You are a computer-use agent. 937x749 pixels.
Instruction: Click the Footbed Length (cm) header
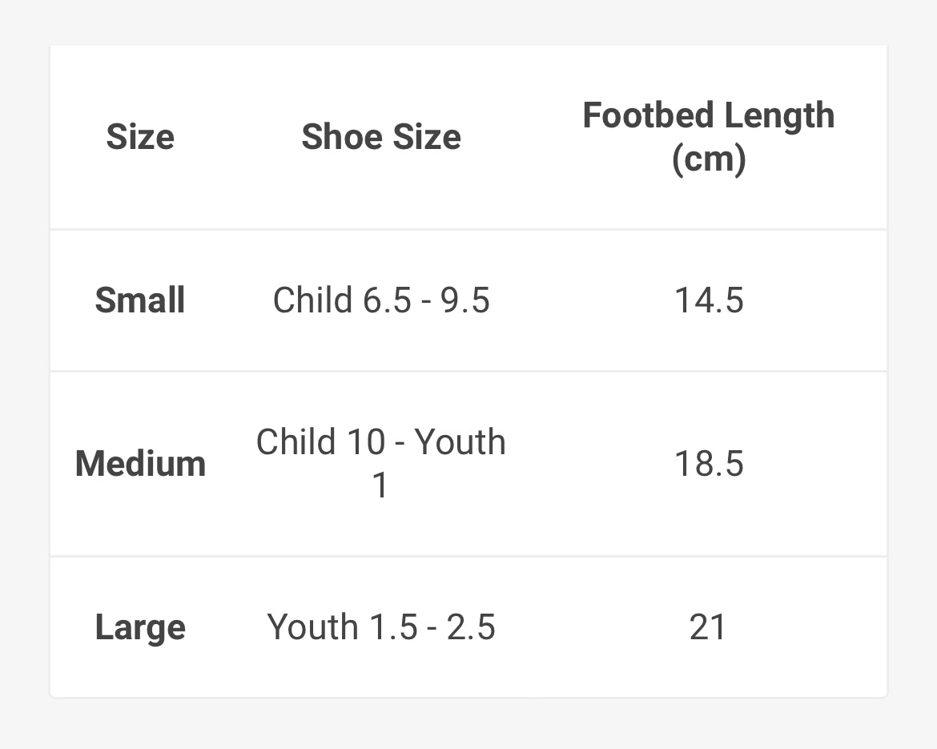[x=709, y=137]
